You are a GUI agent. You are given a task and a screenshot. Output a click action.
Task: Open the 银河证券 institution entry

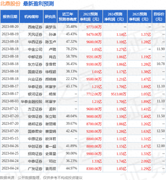tap(35, 94)
